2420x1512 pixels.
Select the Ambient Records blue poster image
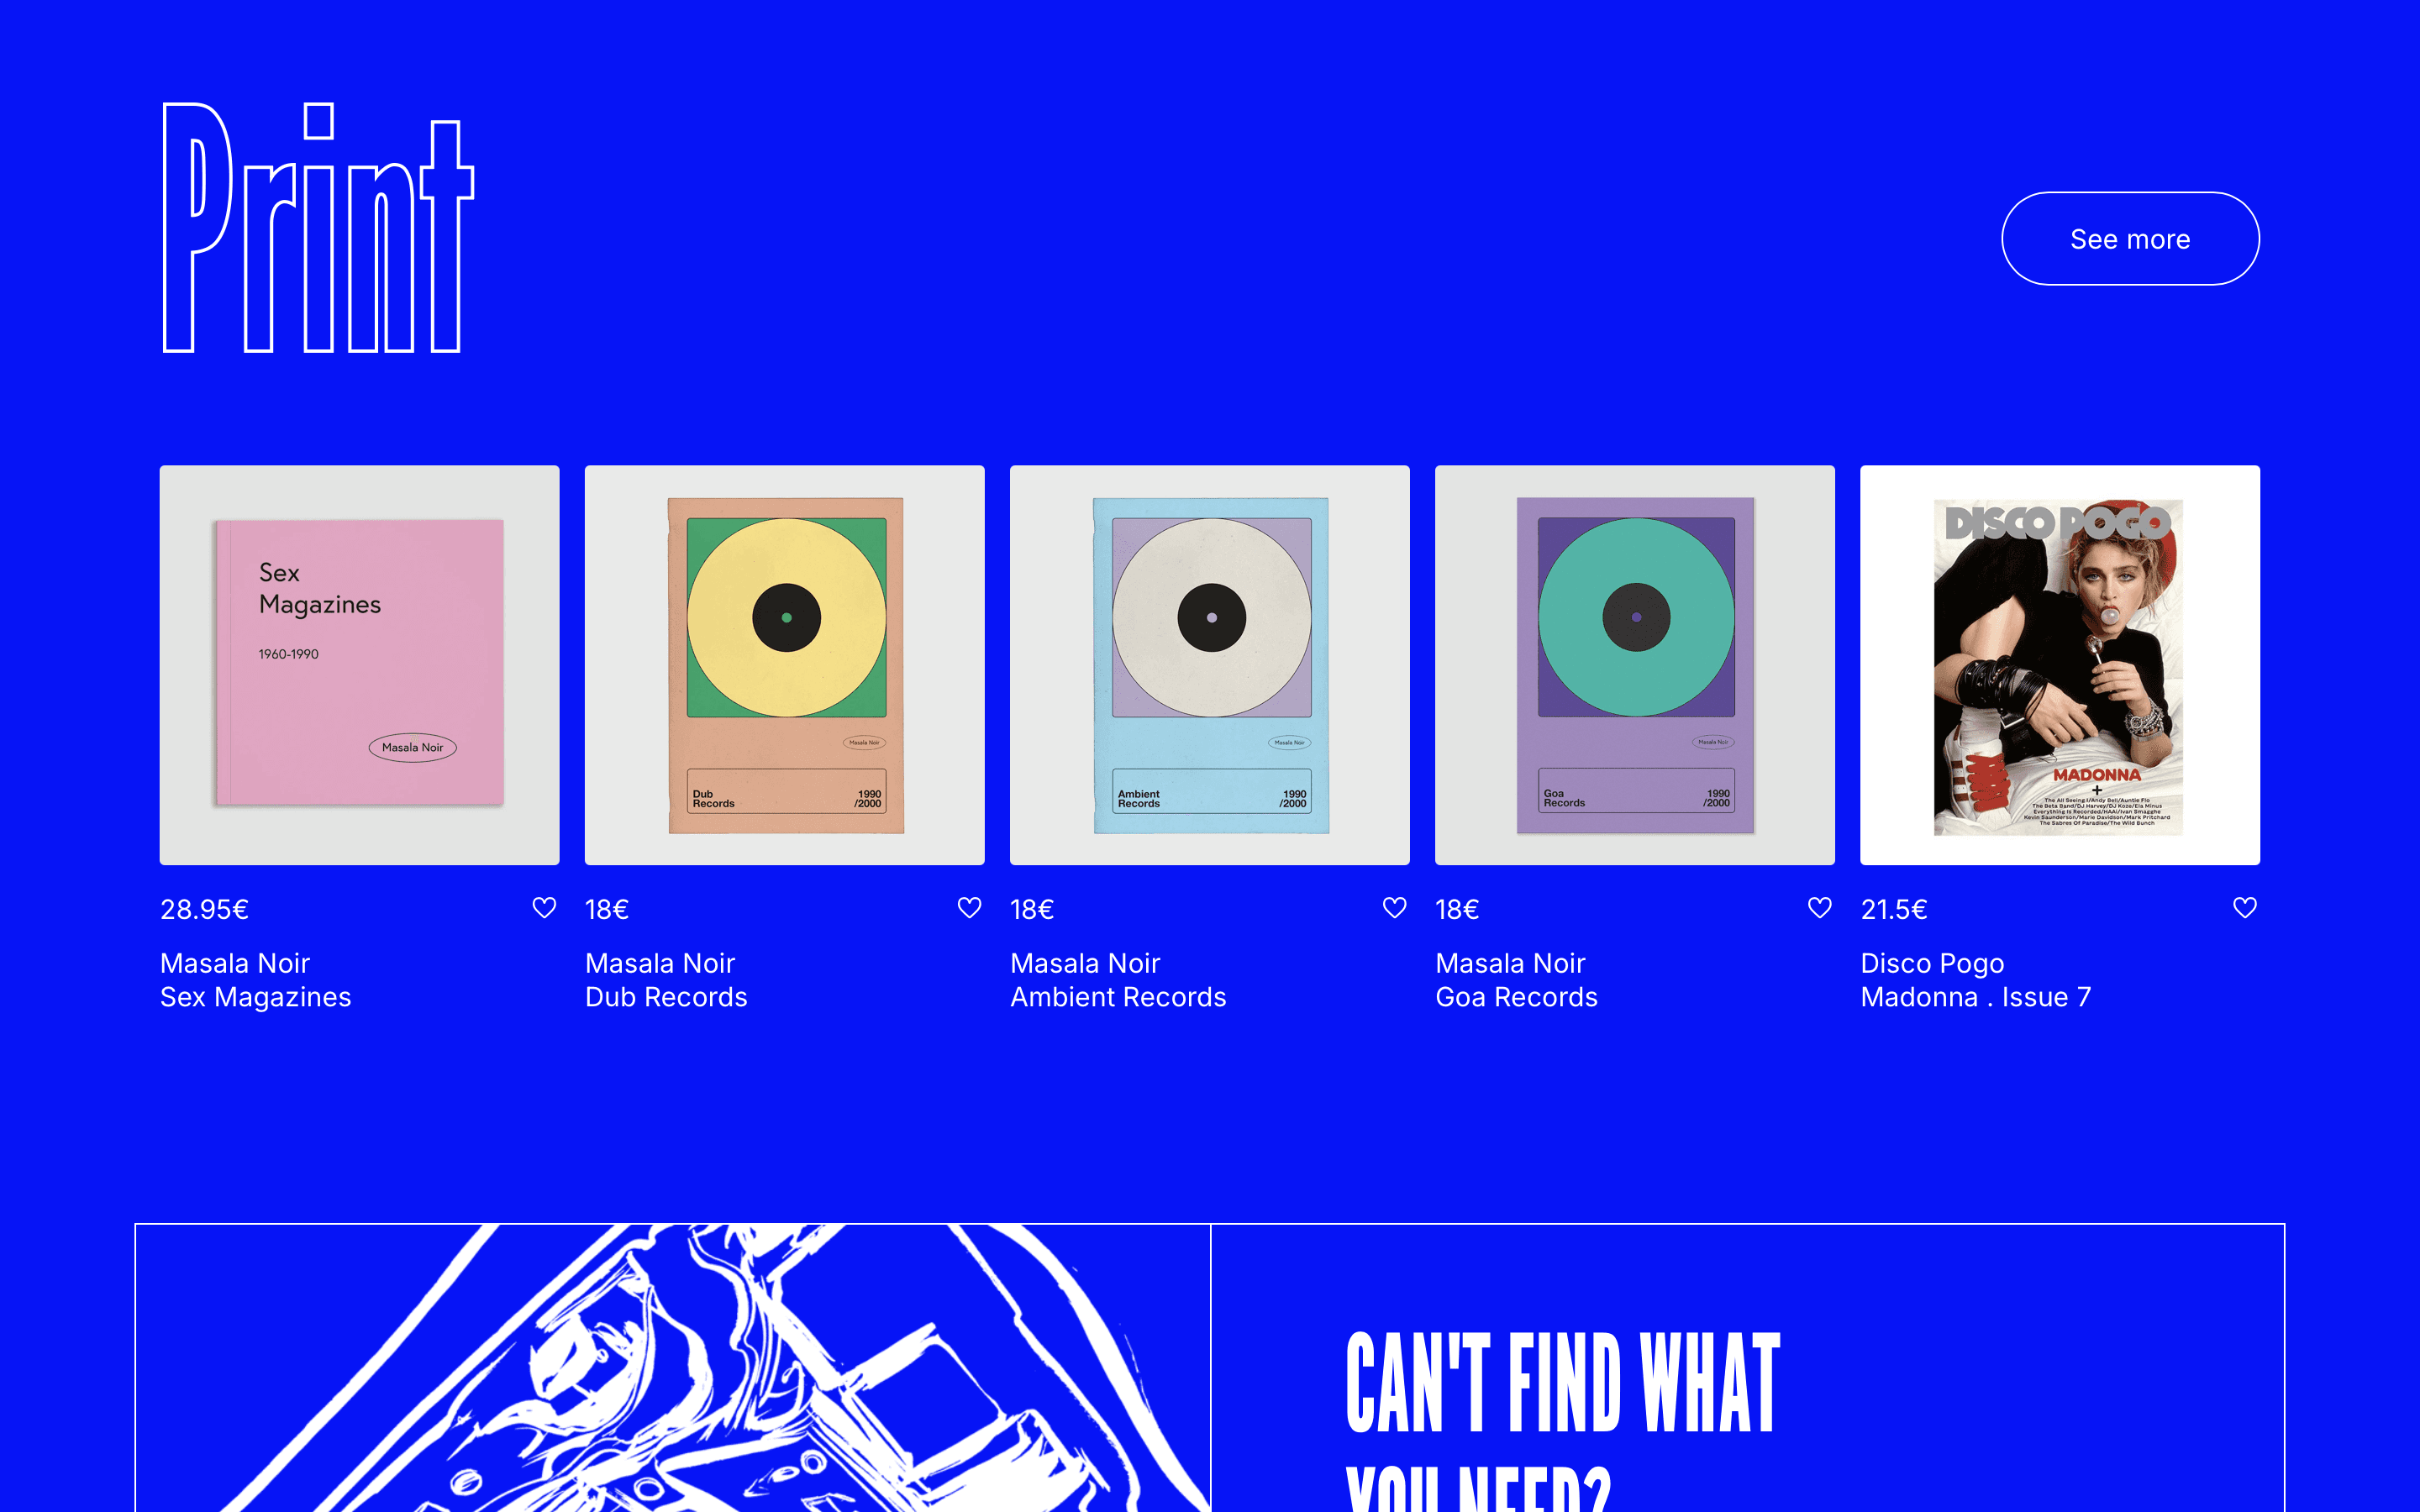click(x=1210, y=665)
